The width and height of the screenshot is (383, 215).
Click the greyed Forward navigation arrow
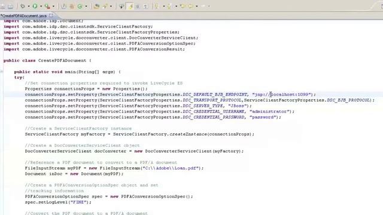pos(203,7)
